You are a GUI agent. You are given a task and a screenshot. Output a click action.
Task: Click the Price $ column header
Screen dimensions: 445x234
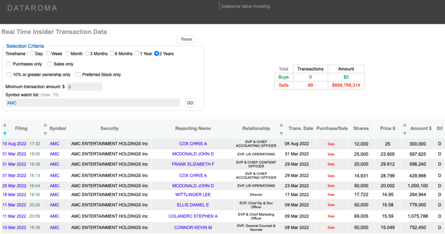point(388,128)
